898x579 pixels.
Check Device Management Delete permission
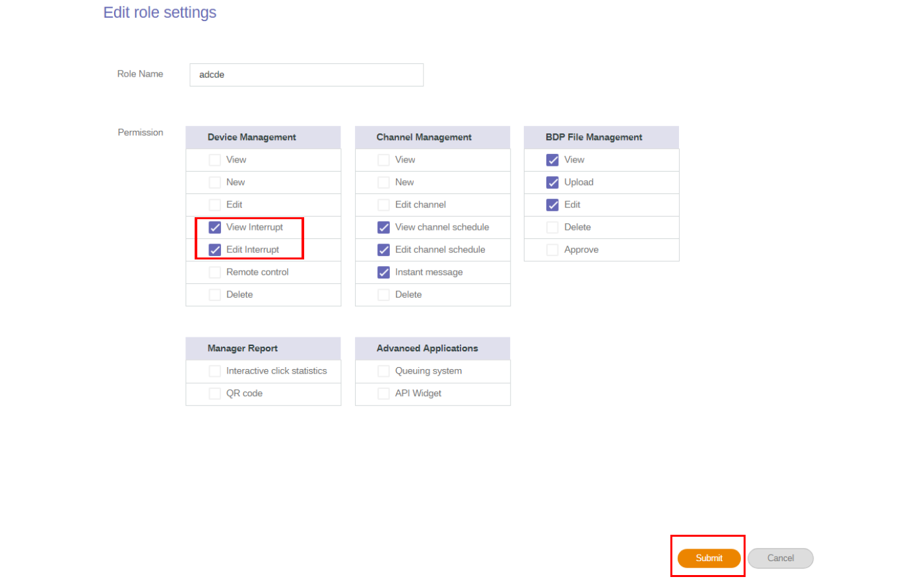(x=215, y=294)
